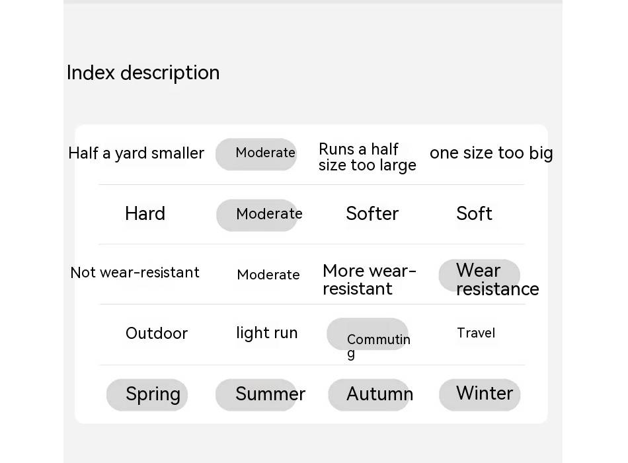Select the Hard softness option
The image size is (628, 463).
(x=145, y=213)
